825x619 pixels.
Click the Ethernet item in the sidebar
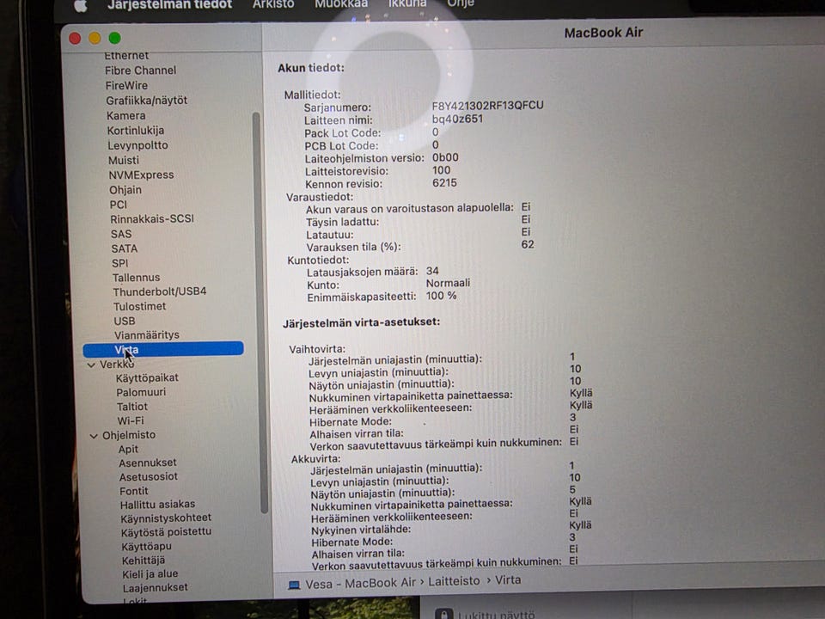[x=126, y=55]
